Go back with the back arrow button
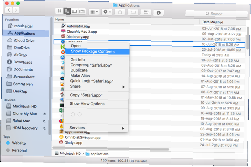Viewport: 251px width, 167px height. [9, 10]
